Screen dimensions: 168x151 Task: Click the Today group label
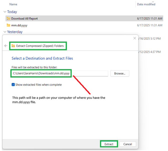pyautogui.click(x=12, y=12)
